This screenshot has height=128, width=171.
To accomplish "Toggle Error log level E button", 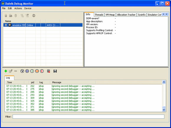I will [42, 71].
